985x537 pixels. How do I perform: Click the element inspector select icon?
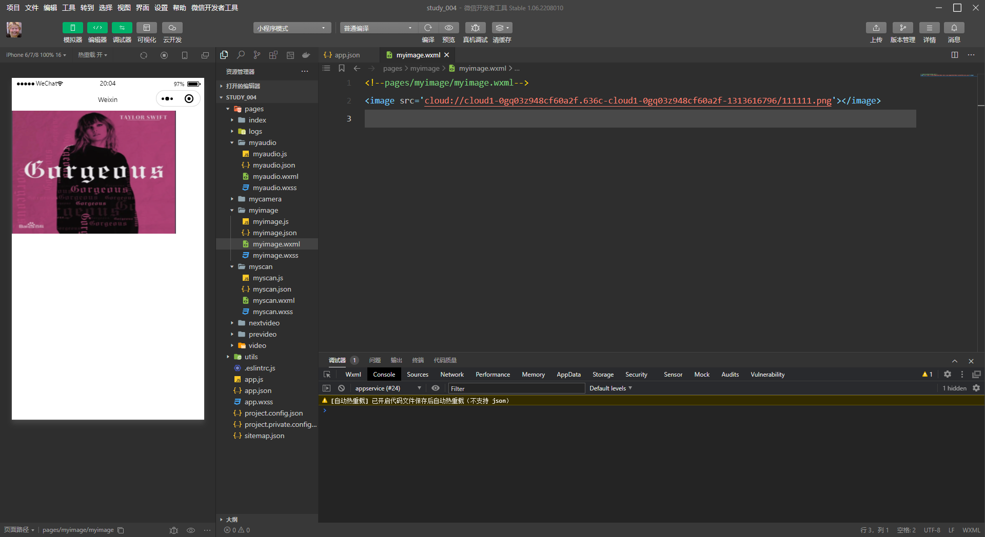tap(327, 375)
